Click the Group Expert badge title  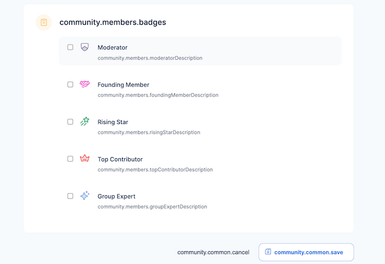[x=116, y=196]
